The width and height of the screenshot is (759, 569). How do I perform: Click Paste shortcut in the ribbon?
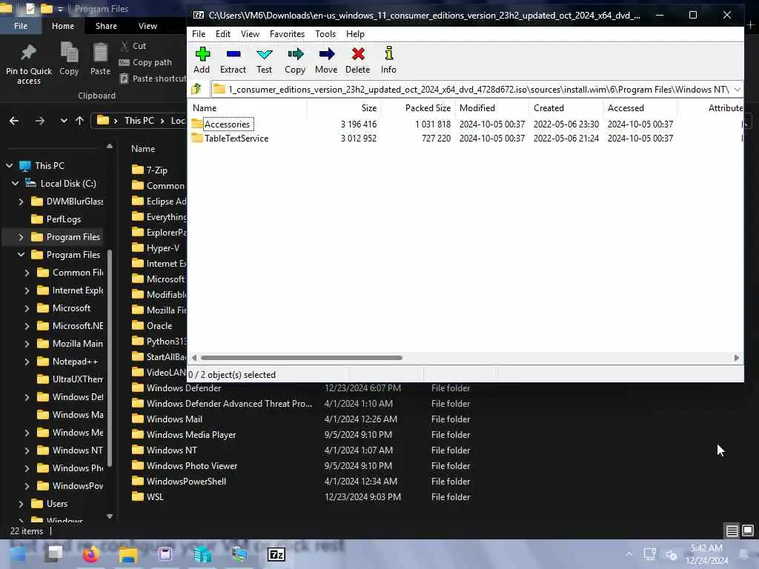pyautogui.click(x=153, y=79)
